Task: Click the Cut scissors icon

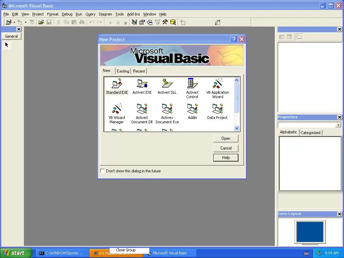Action: click(58, 22)
